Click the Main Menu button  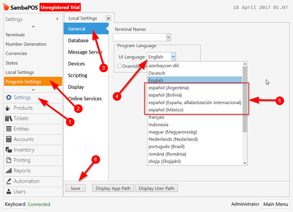[x=276, y=204]
